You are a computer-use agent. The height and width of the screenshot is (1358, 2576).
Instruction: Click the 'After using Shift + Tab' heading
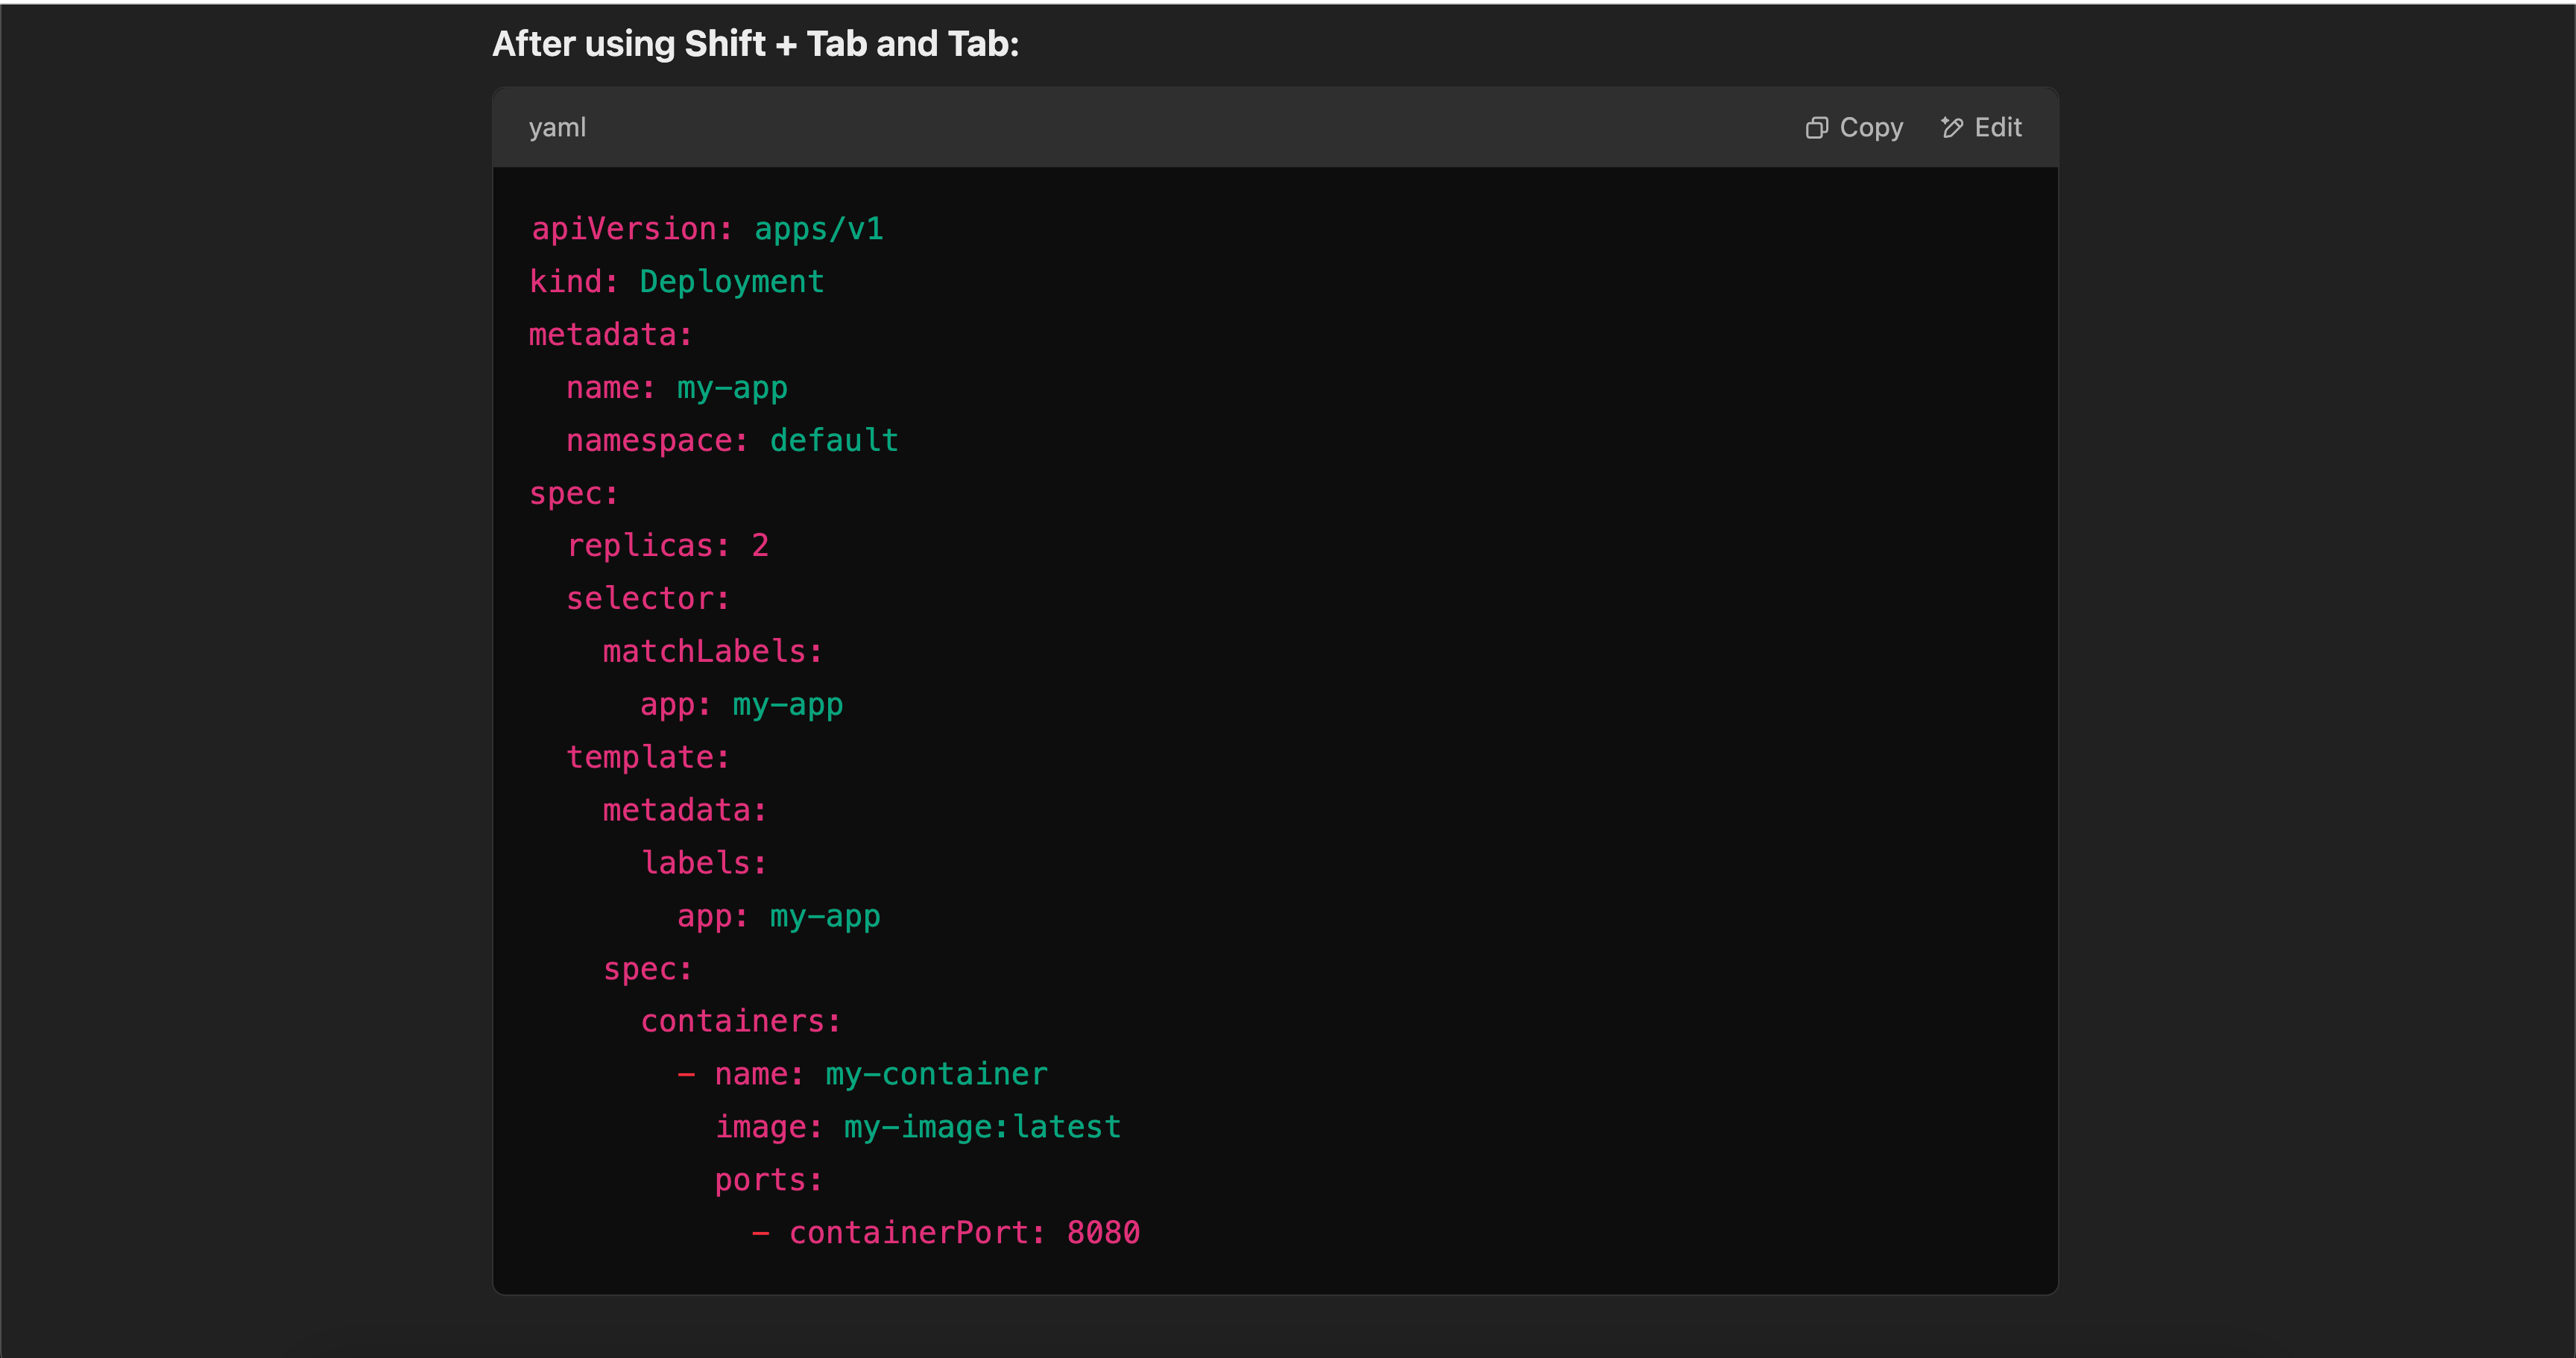[x=755, y=44]
